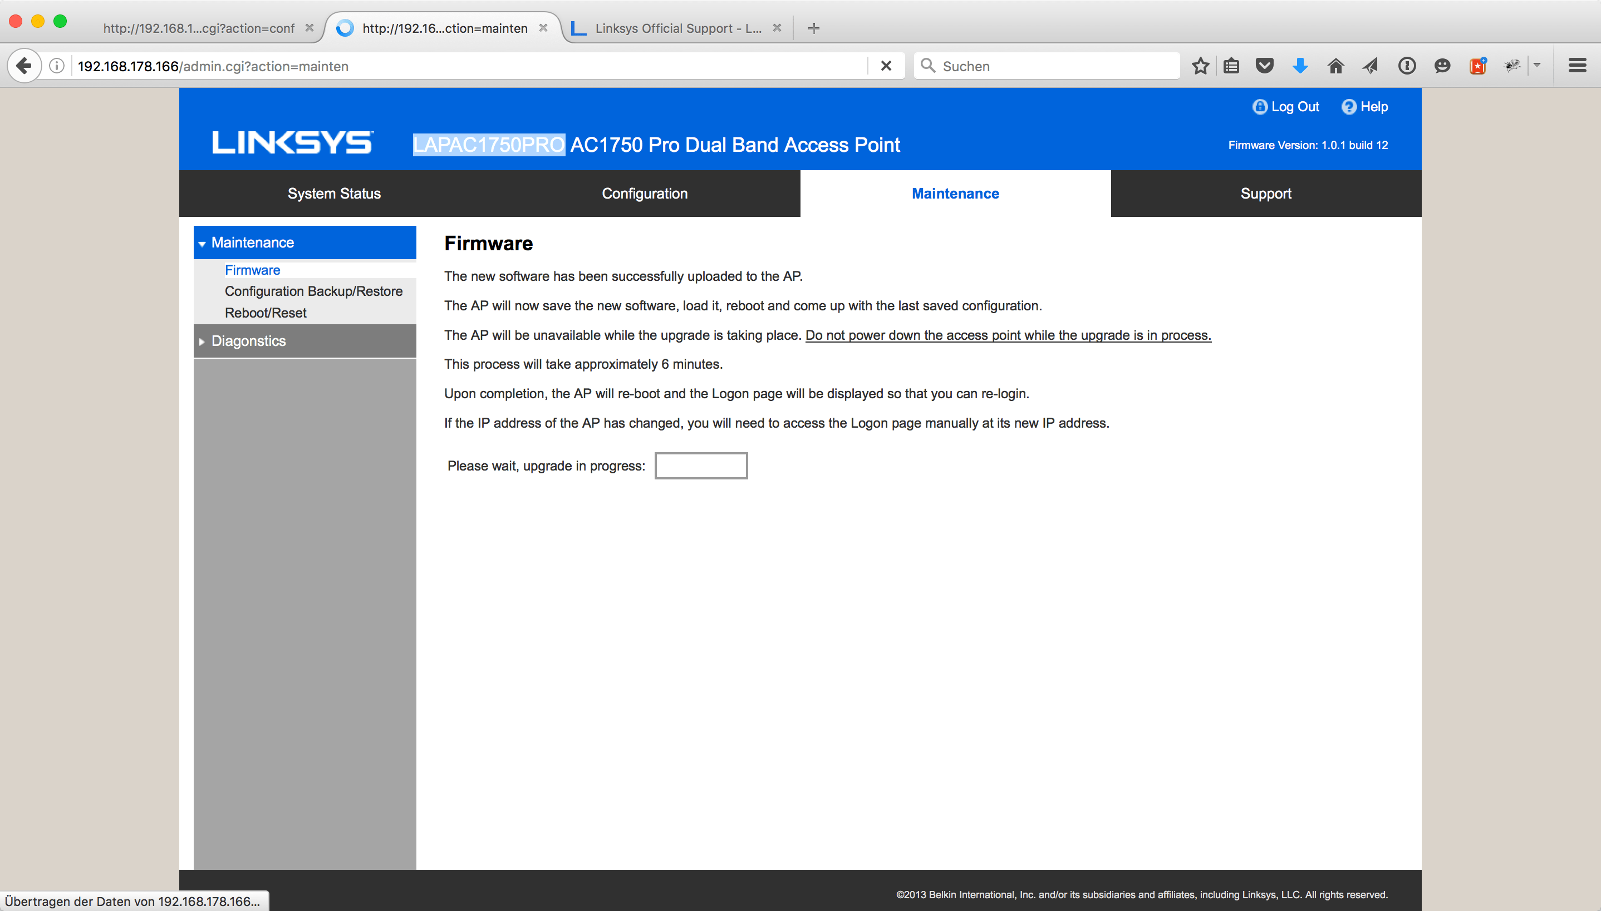
Task: Close the Linksys Official Support tab
Action: pyautogui.click(x=777, y=28)
